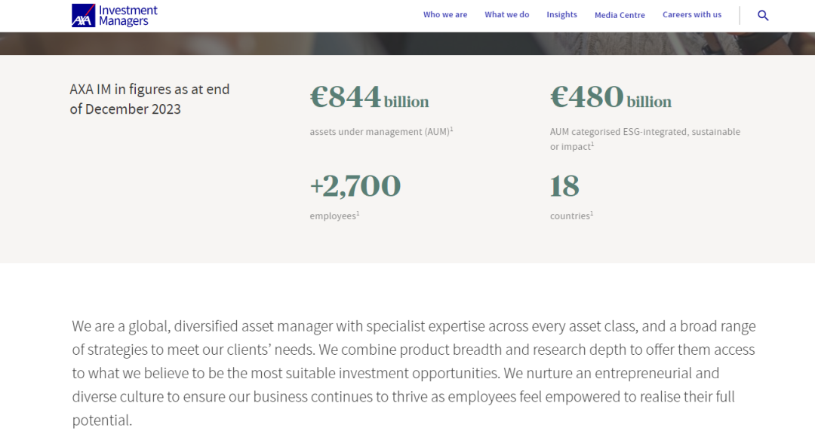Click the employees label footnote
This screenshot has width=815, height=434.
pos(358,212)
